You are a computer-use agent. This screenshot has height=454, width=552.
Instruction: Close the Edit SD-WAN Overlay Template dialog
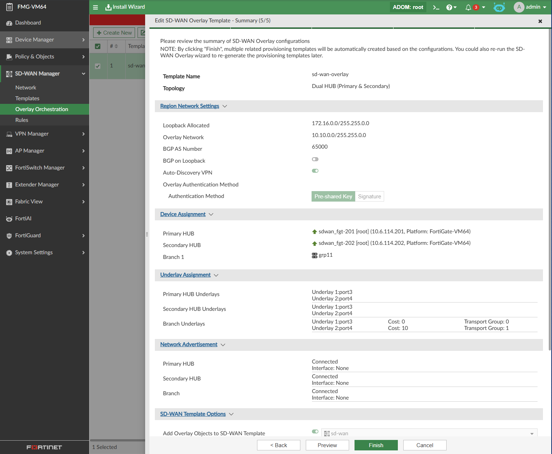tap(540, 21)
